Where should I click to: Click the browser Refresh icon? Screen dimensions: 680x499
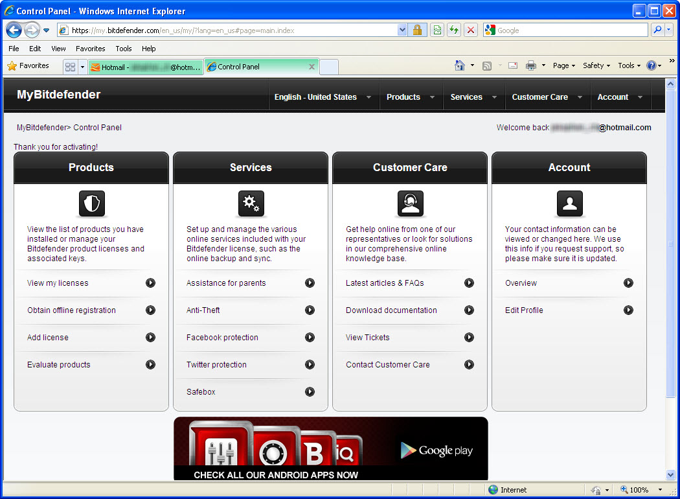coord(454,30)
